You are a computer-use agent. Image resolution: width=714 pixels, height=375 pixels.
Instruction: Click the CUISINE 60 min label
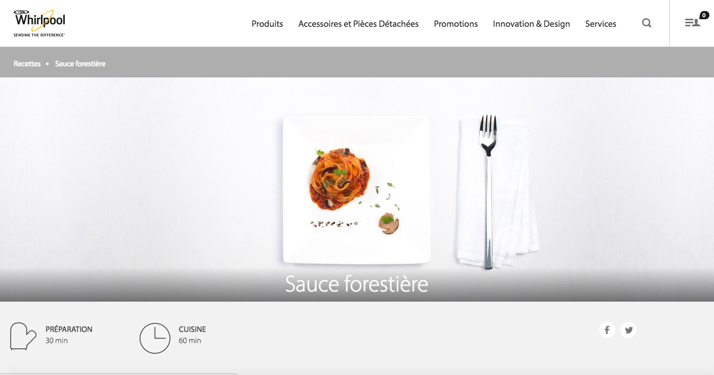click(x=192, y=335)
